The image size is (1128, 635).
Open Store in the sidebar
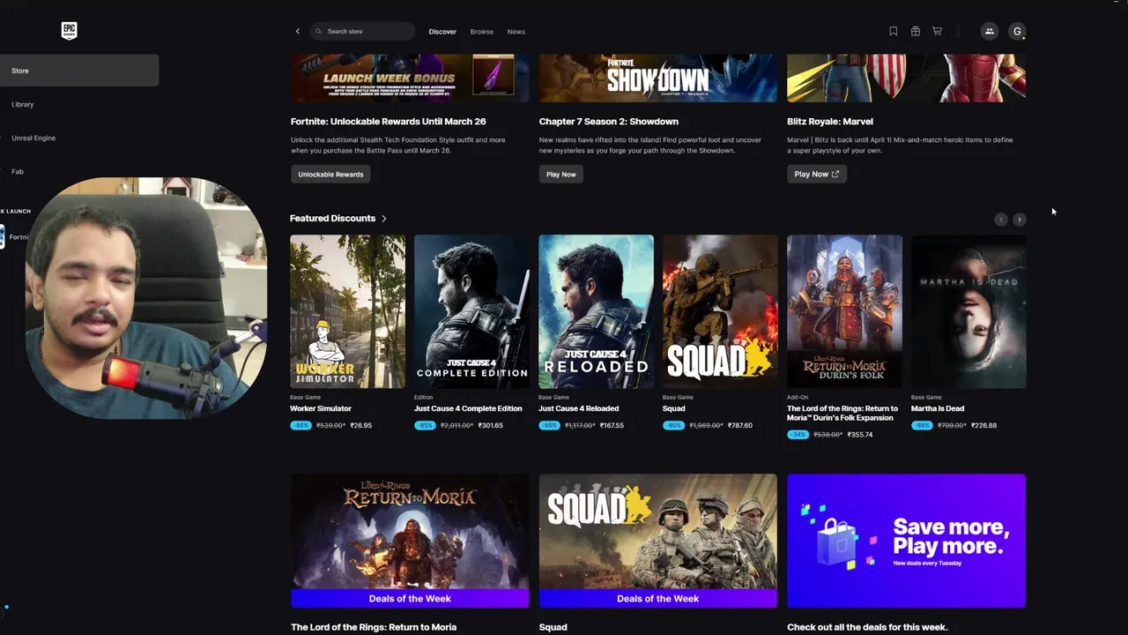tap(79, 71)
